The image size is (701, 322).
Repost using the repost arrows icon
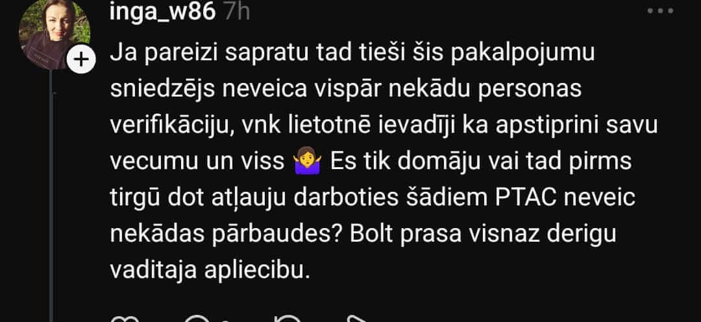click(x=287, y=318)
